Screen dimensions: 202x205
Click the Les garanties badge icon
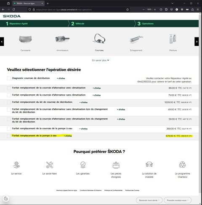tap(83, 165)
